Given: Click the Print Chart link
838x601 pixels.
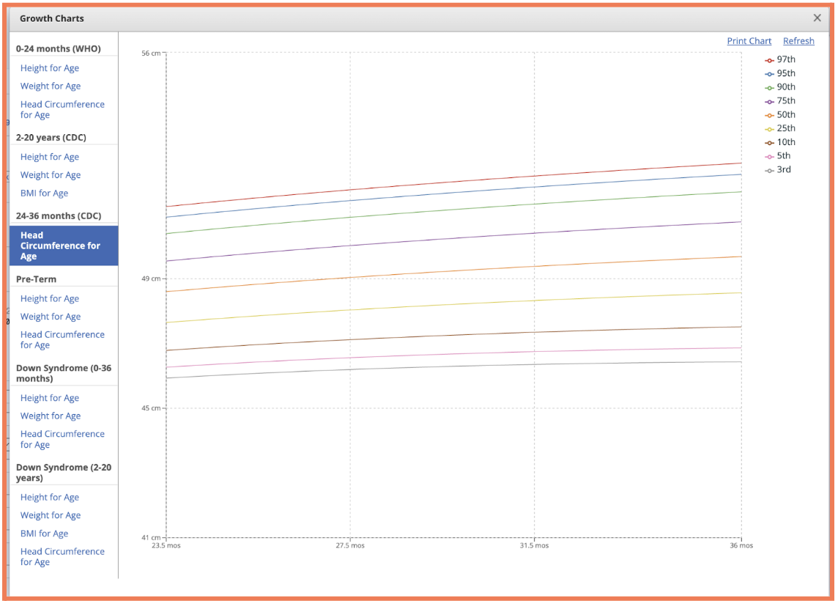Looking at the screenshot, I should 749,41.
